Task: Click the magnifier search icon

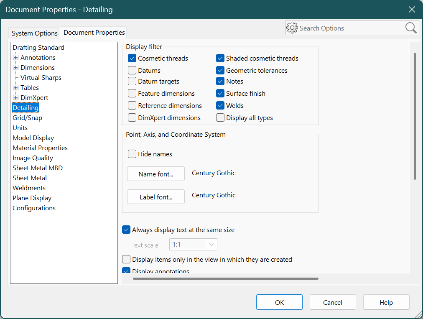Action: pos(410,28)
